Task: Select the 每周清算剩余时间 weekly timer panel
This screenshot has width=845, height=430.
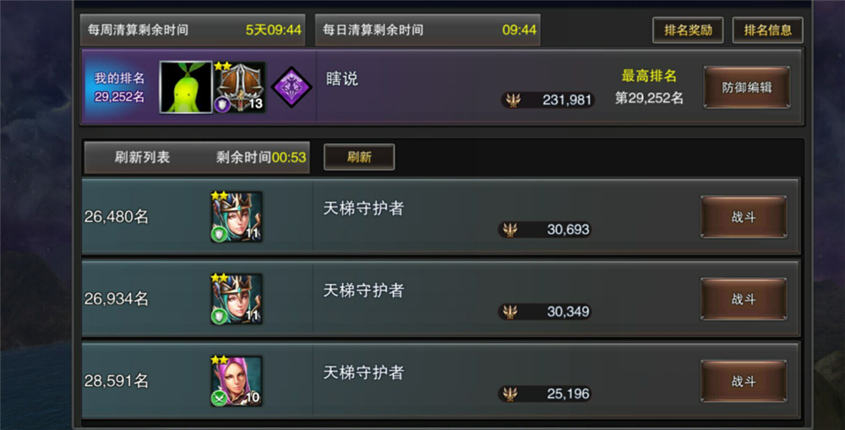Action: tap(193, 30)
